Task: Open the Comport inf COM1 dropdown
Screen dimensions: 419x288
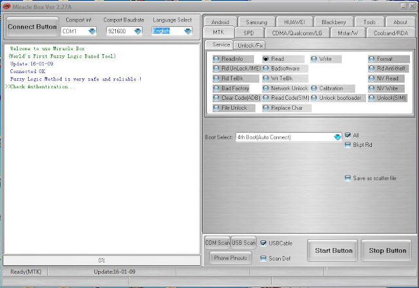Action: (92, 31)
